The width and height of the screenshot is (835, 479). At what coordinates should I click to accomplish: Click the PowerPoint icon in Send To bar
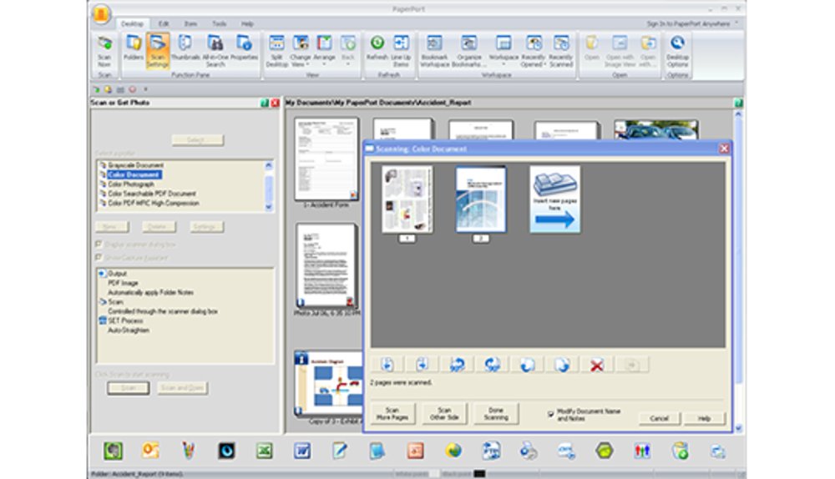tap(415, 451)
